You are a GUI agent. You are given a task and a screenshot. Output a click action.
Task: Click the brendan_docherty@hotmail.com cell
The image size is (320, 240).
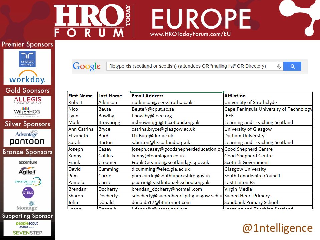[177, 189]
